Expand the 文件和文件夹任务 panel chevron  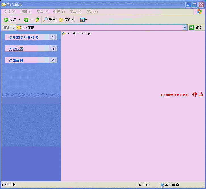[x=53, y=38]
